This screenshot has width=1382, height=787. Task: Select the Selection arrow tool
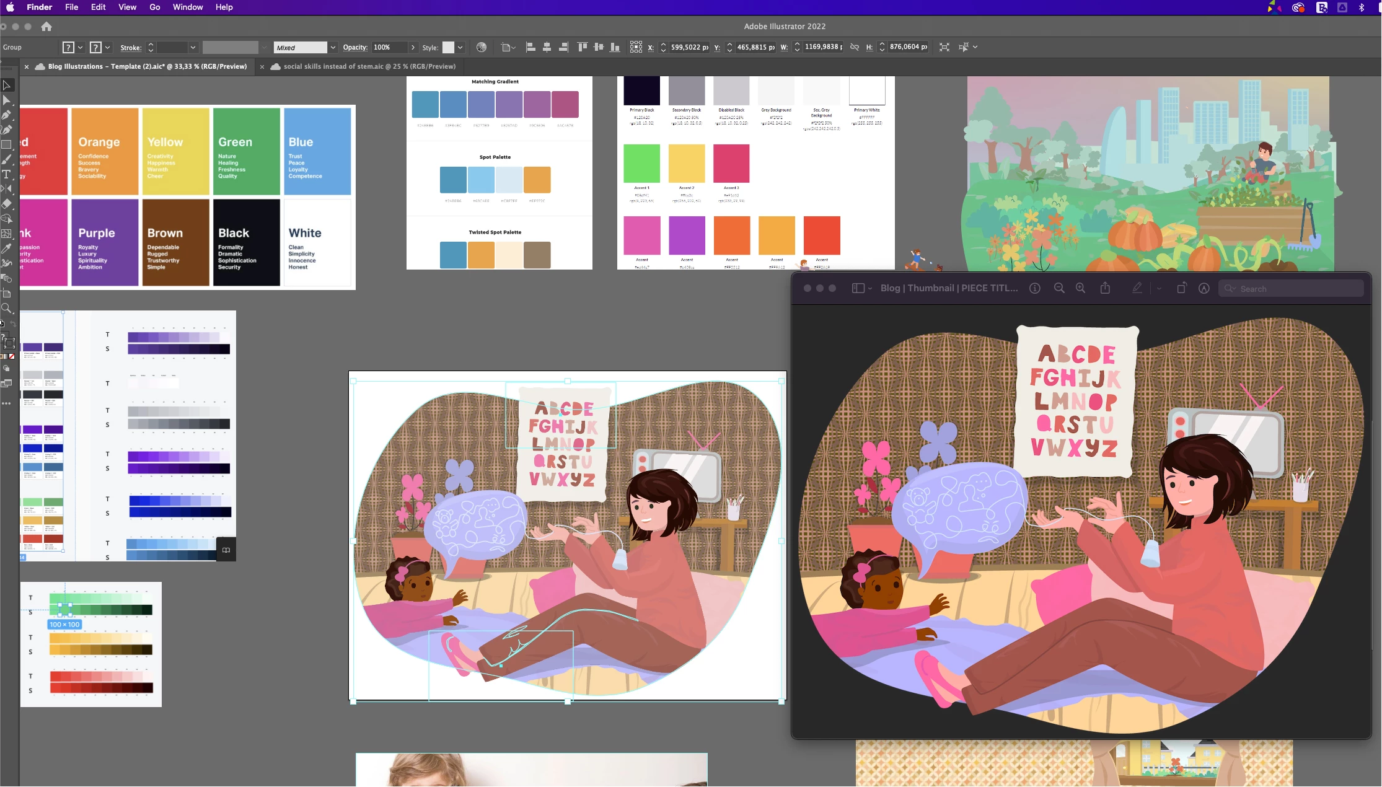(x=7, y=86)
